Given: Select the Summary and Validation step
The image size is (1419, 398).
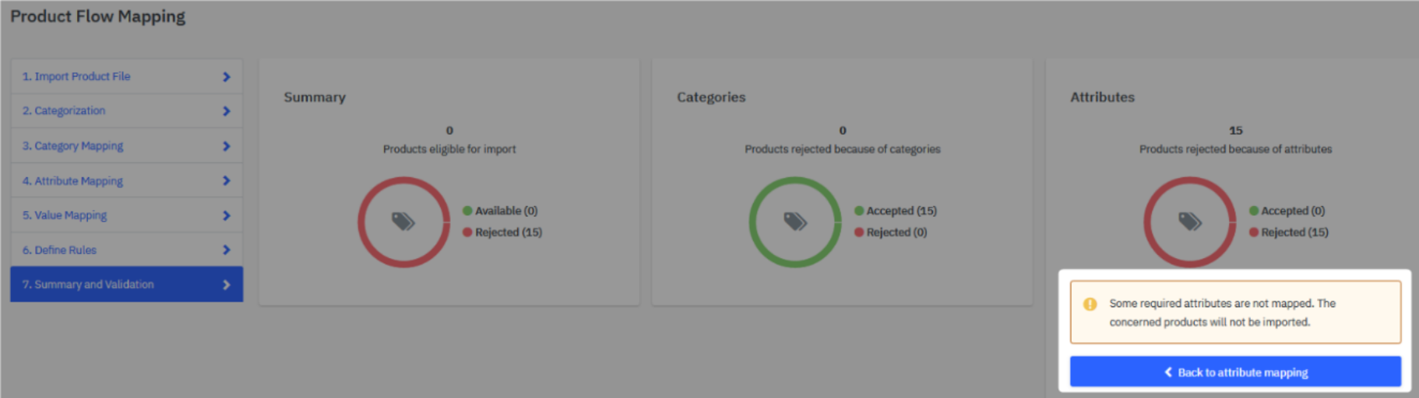Looking at the screenshot, I should click(x=88, y=285).
